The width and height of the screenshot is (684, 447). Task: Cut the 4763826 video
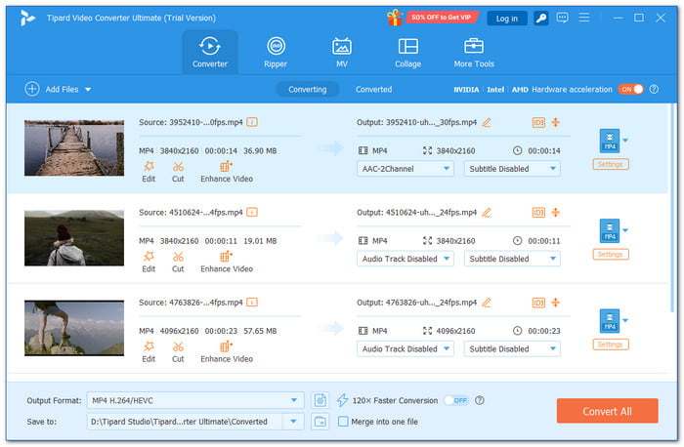click(x=178, y=352)
